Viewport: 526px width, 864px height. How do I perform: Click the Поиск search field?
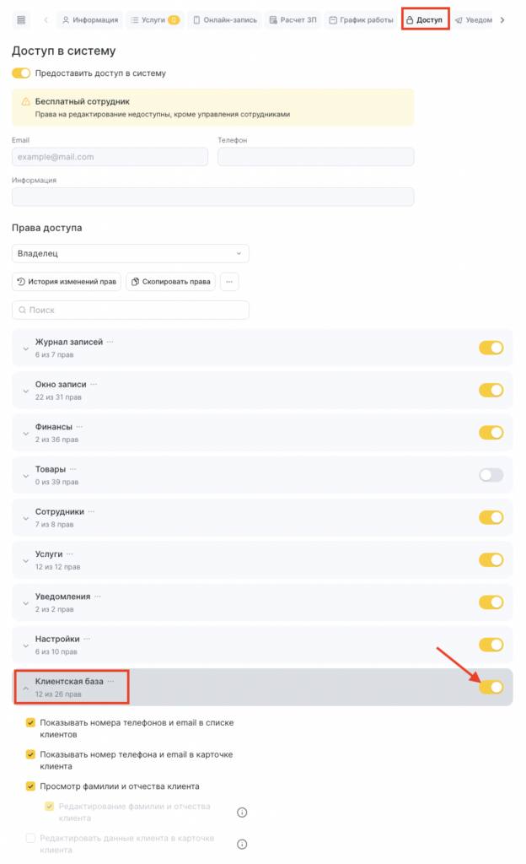pyautogui.click(x=131, y=310)
